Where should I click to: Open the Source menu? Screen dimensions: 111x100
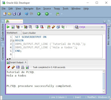[x=47, y=9]
